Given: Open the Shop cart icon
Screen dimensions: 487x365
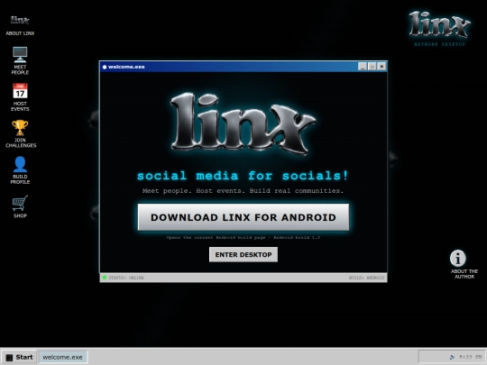Looking at the screenshot, I should tap(20, 206).
